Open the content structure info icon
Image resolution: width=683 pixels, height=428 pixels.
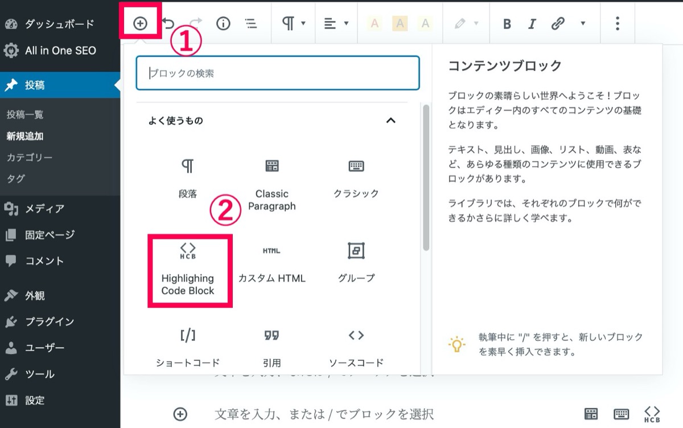(223, 23)
